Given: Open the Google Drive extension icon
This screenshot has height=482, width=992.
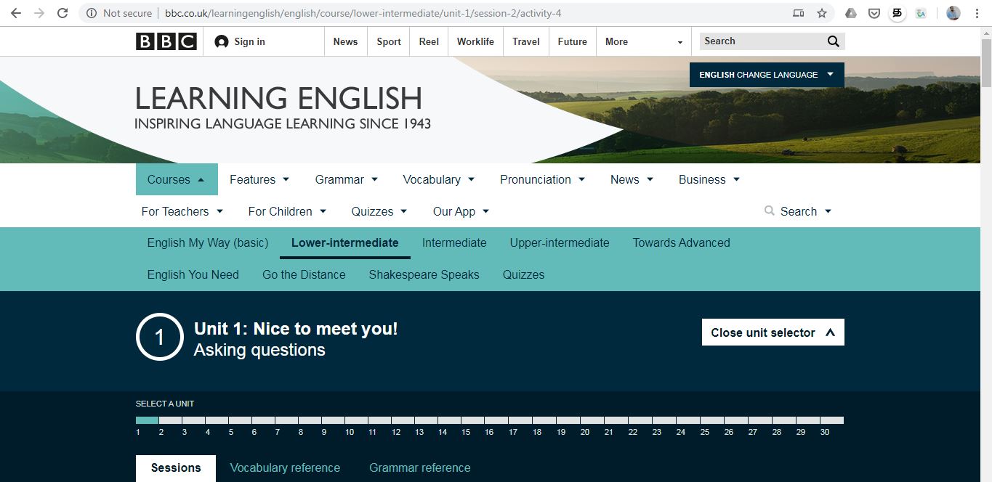Looking at the screenshot, I should 851,13.
